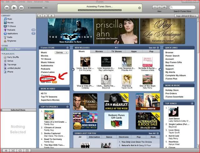Expand iTunes Store panel arrow icon
The height and width of the screenshot is (153, 200).
[67, 48]
